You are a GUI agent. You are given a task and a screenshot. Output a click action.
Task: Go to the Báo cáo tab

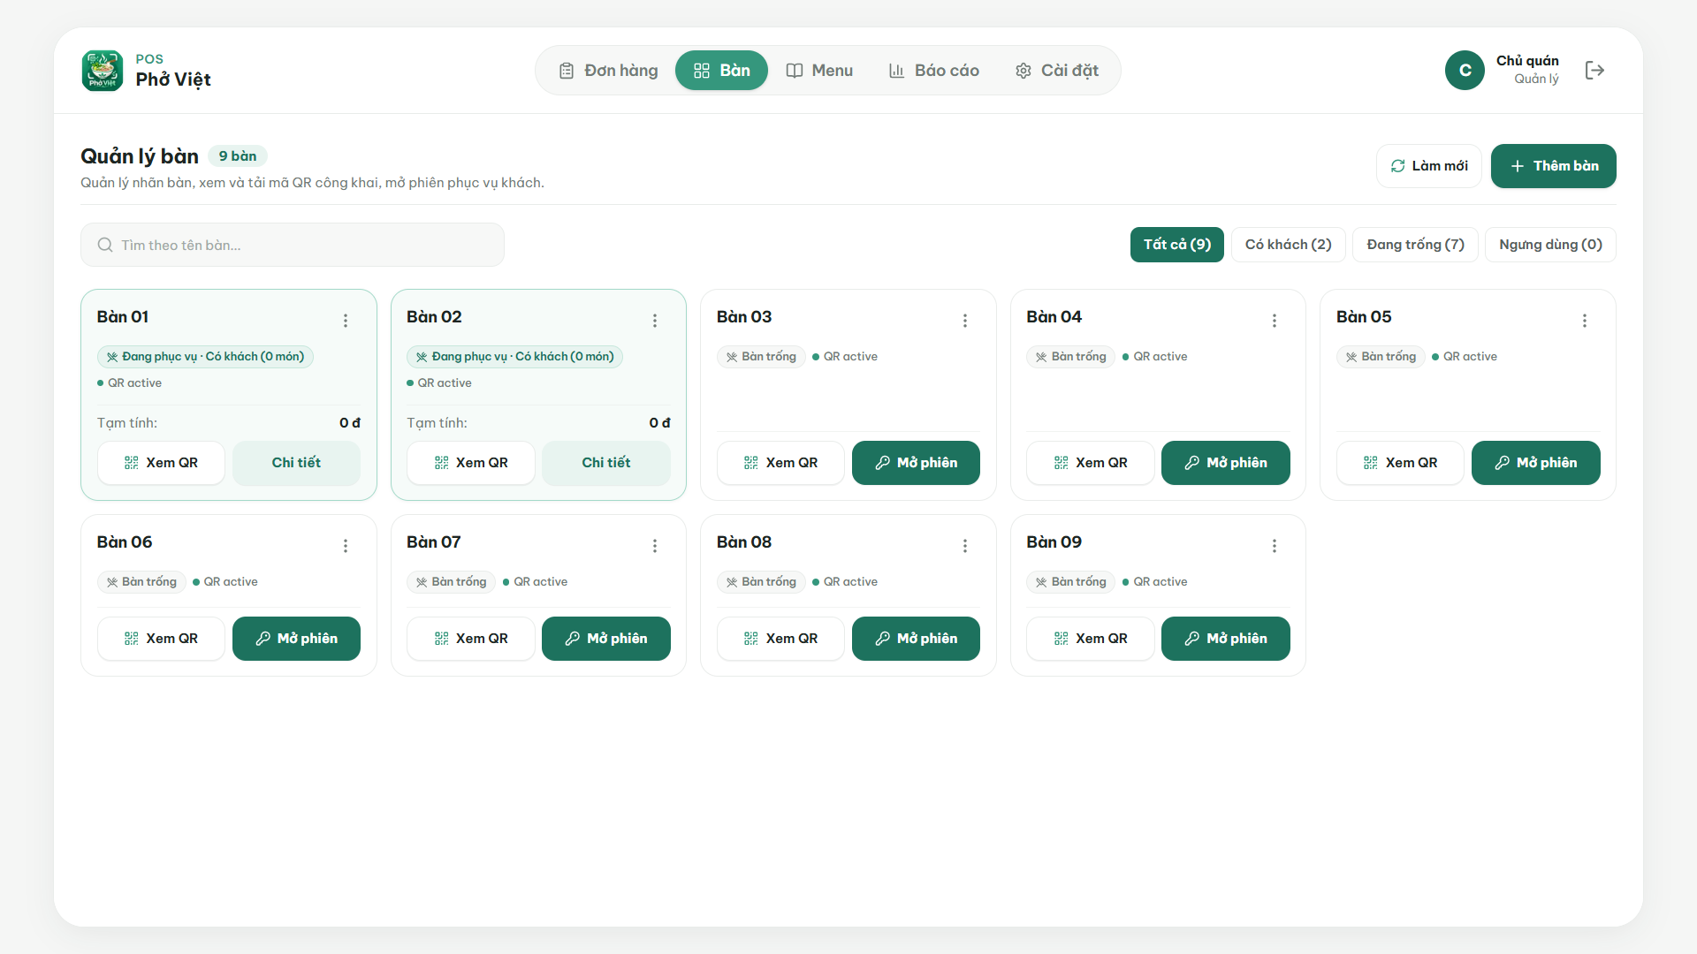pos(934,71)
